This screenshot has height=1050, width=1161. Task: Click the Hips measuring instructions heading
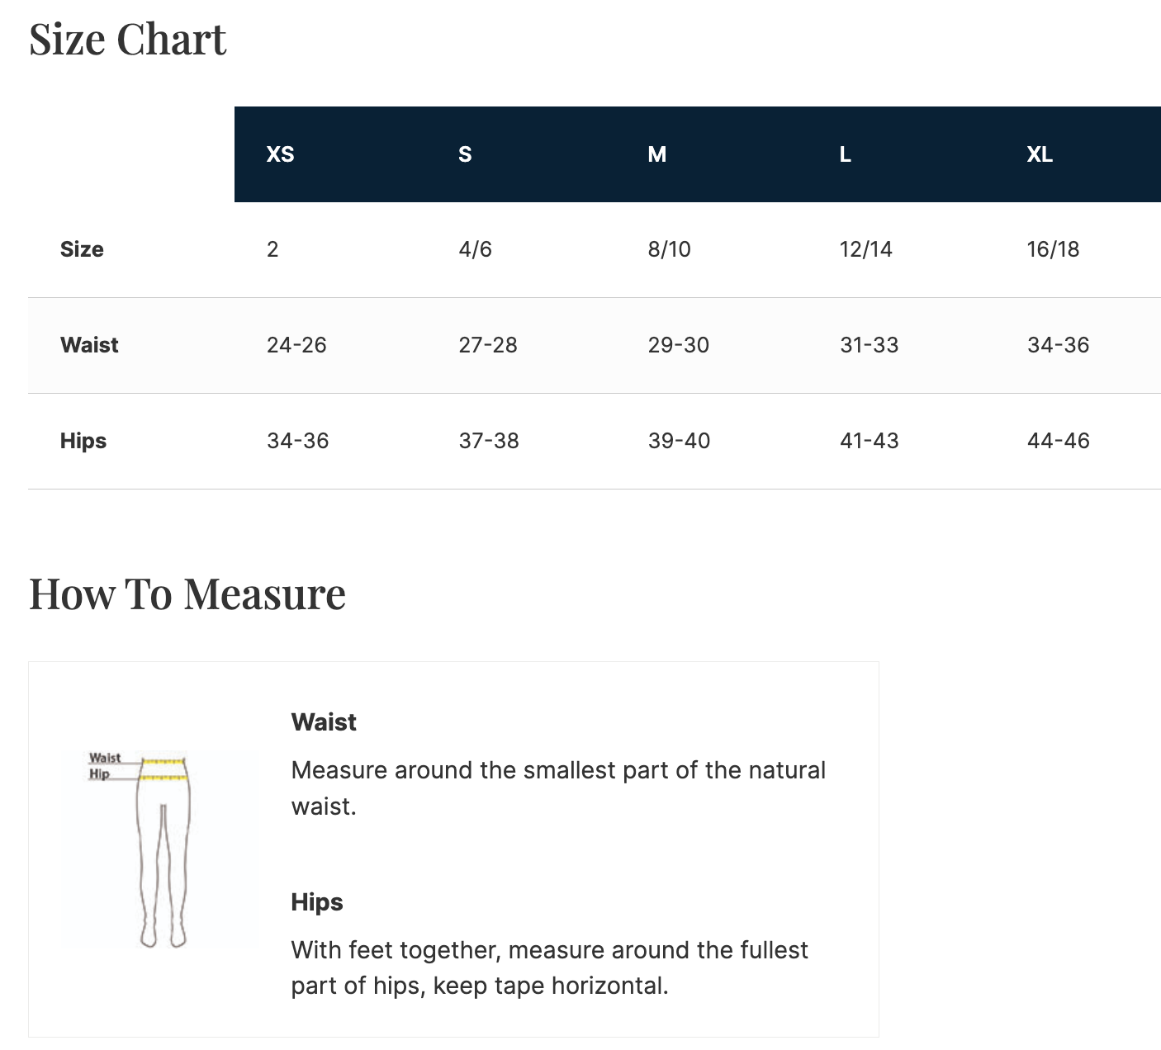(x=317, y=902)
